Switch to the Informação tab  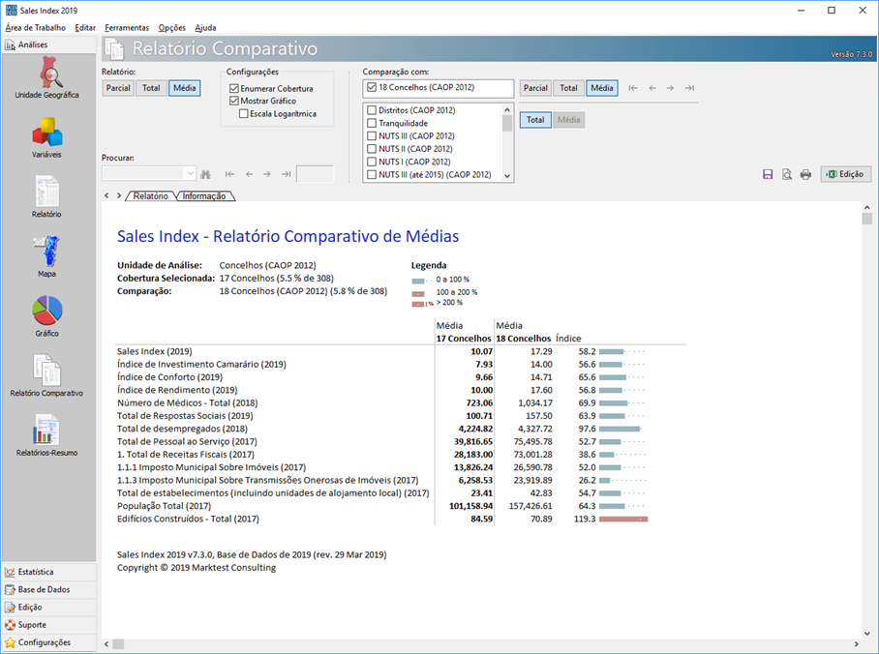click(204, 195)
